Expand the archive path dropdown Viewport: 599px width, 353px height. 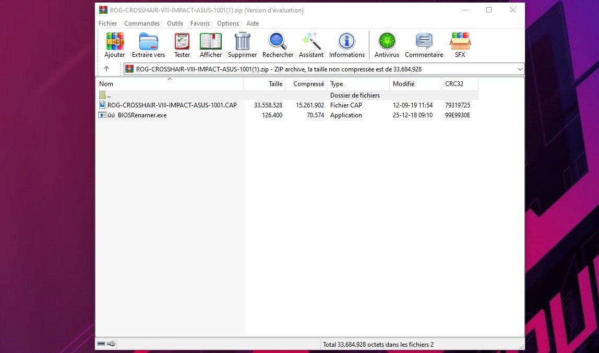point(520,69)
